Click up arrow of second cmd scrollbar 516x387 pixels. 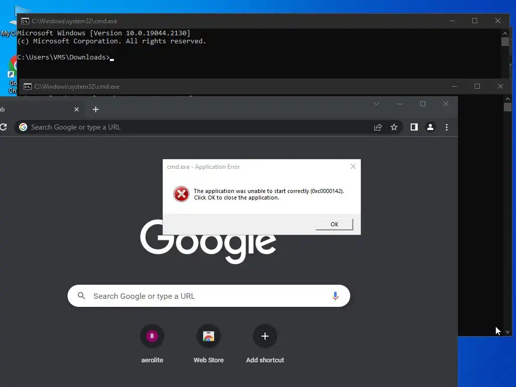tap(507, 99)
